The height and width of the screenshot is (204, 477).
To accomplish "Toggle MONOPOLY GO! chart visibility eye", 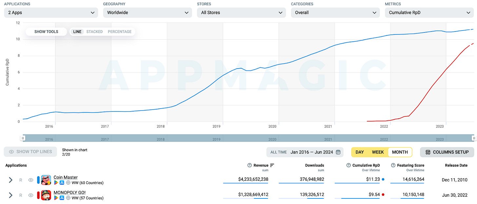I will 31,195.
